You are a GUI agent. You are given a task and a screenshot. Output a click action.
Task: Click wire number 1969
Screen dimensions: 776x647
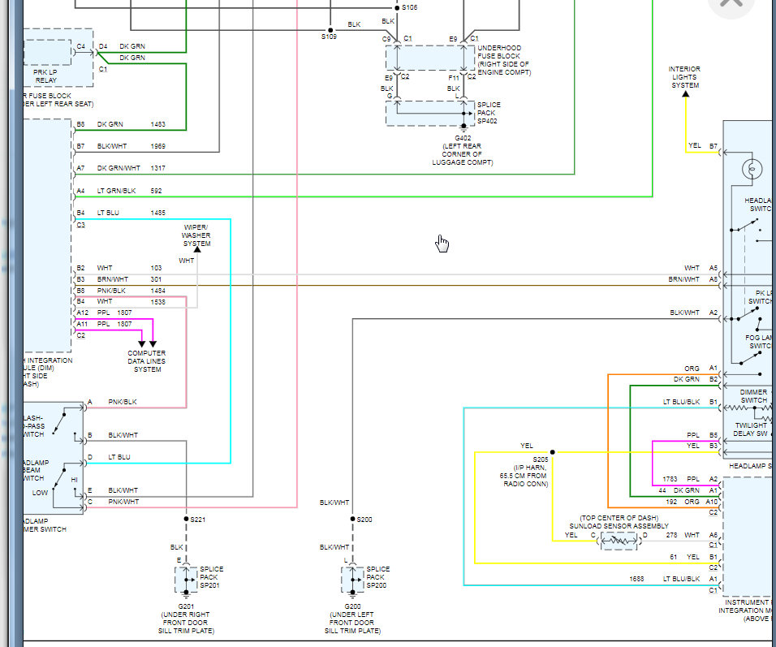tap(157, 146)
